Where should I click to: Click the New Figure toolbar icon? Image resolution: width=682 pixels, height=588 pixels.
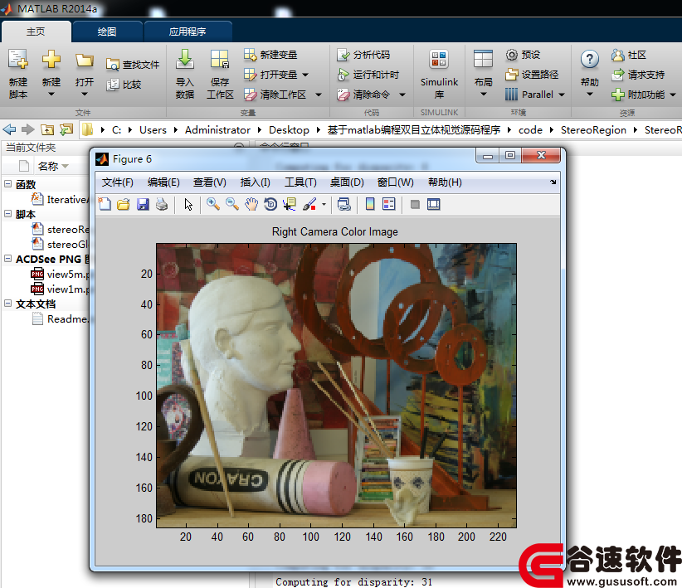point(105,204)
